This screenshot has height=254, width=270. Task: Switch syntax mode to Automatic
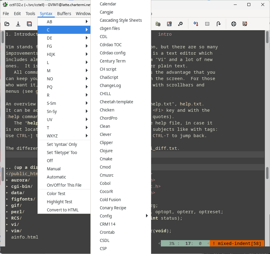pyautogui.click(x=64, y=177)
